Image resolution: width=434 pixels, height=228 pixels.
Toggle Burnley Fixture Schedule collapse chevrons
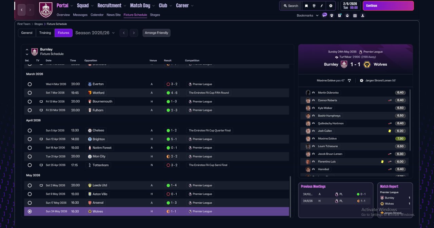pos(27,52)
